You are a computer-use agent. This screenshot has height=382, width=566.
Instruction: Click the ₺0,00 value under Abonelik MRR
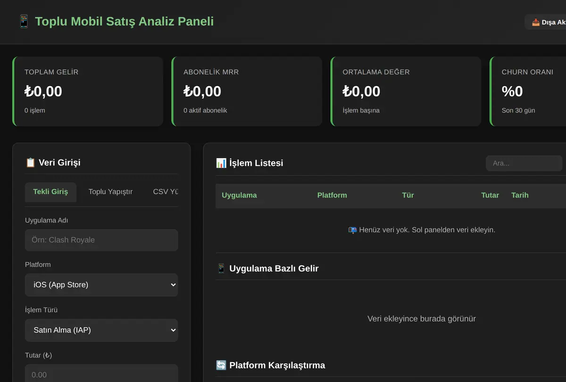(202, 91)
